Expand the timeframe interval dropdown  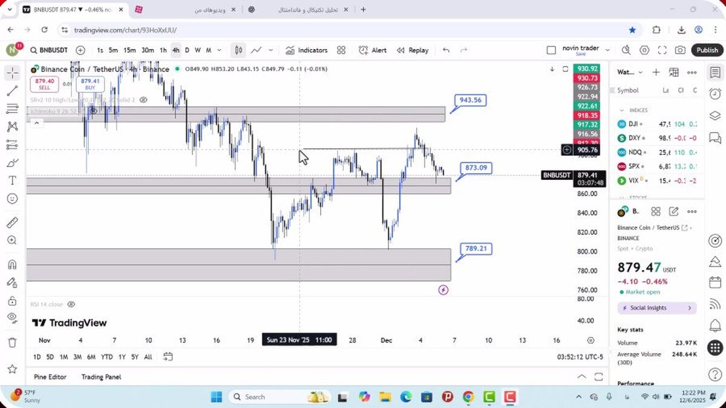[219, 50]
